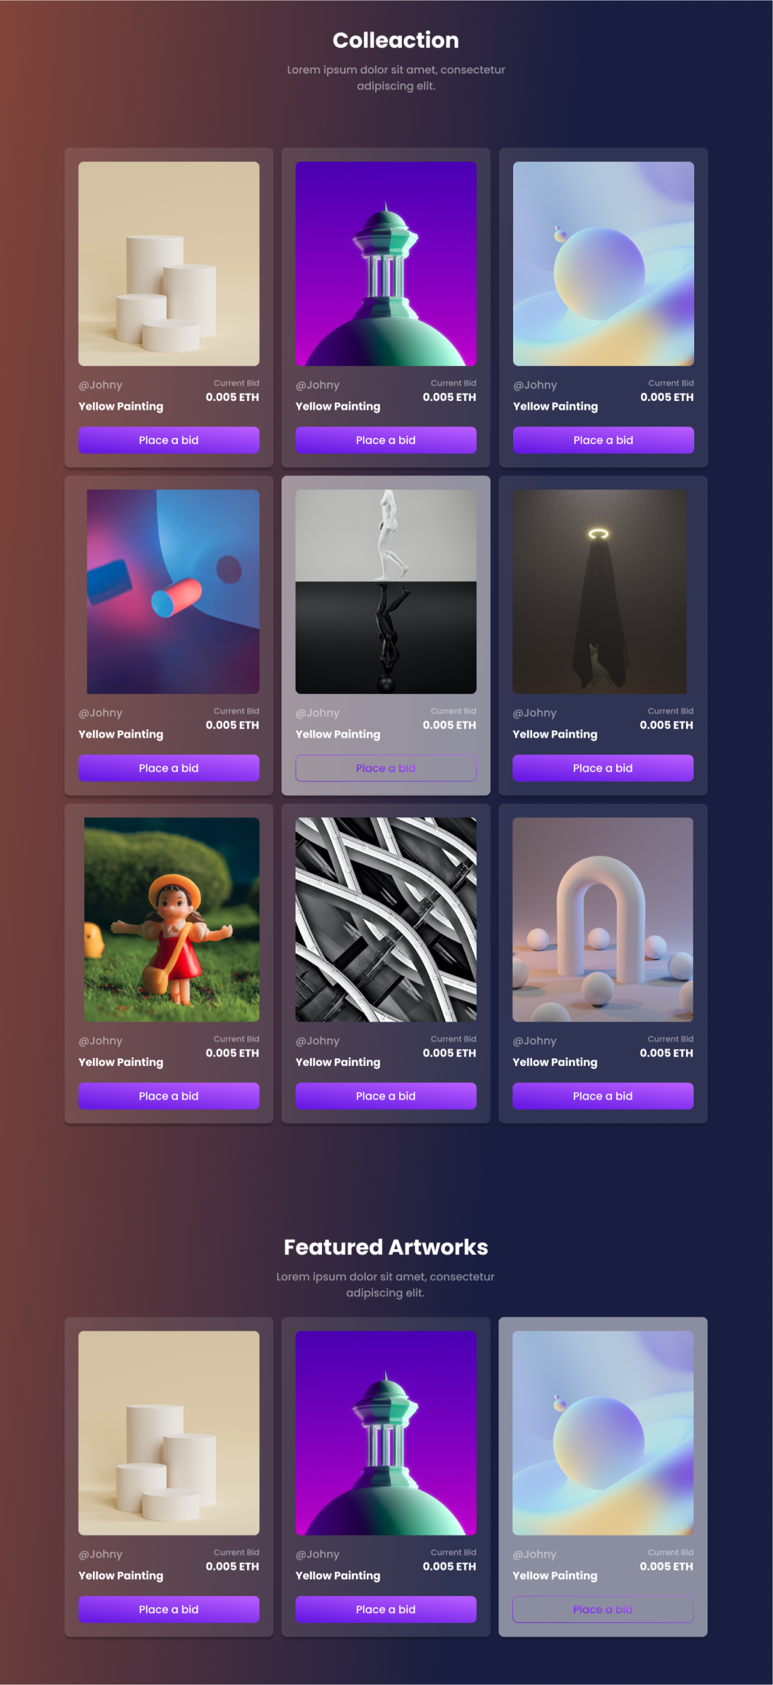773x1685 pixels.
Task: Open the black and white mirrored statue image
Action: (x=386, y=592)
